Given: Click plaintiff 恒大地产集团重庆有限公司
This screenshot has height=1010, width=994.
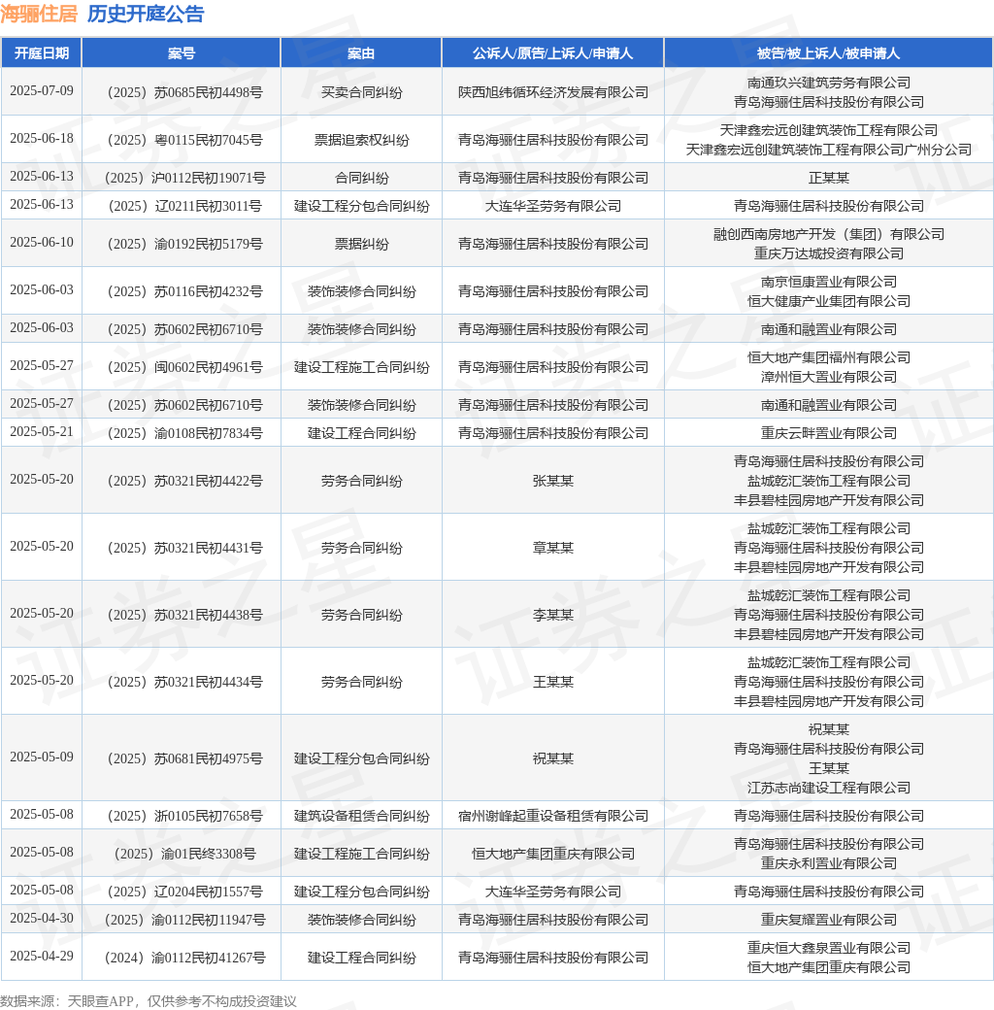Looking at the screenshot, I should [x=552, y=854].
